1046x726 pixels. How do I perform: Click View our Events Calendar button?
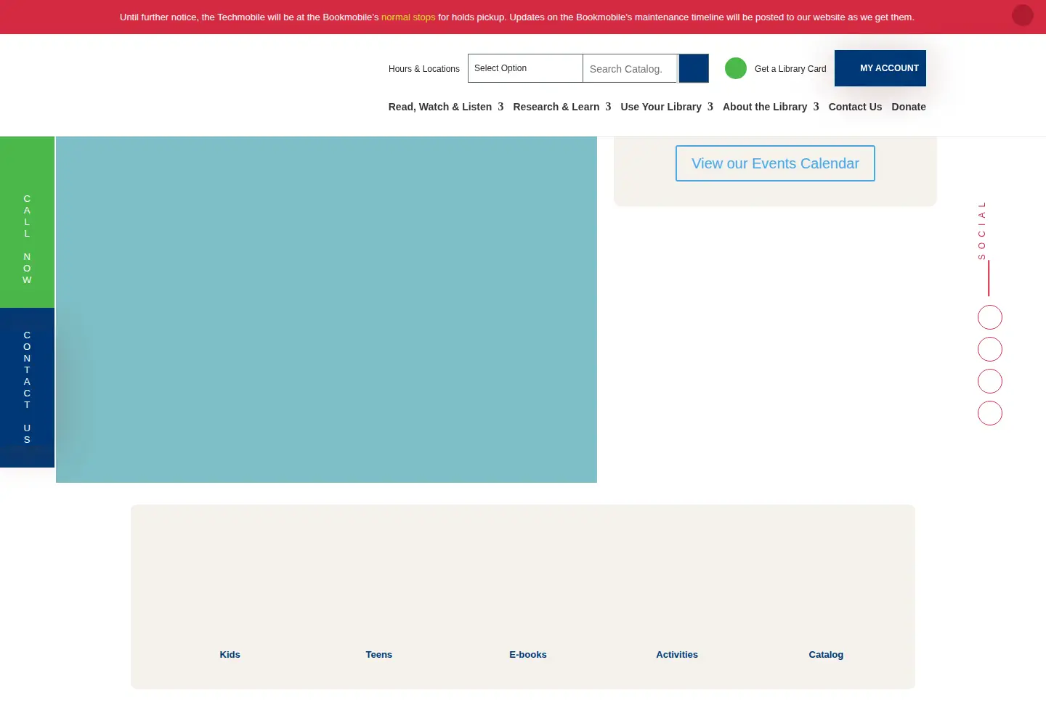pyautogui.click(x=775, y=163)
